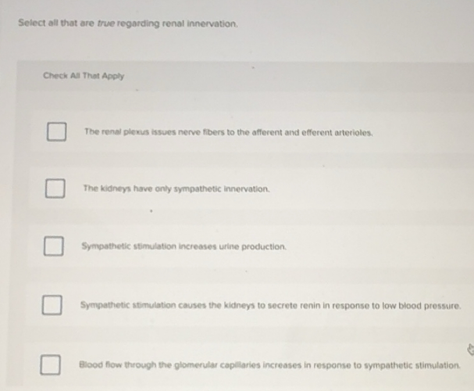Click the row containing the urine production option
The height and width of the screenshot is (391, 474).
(x=244, y=246)
